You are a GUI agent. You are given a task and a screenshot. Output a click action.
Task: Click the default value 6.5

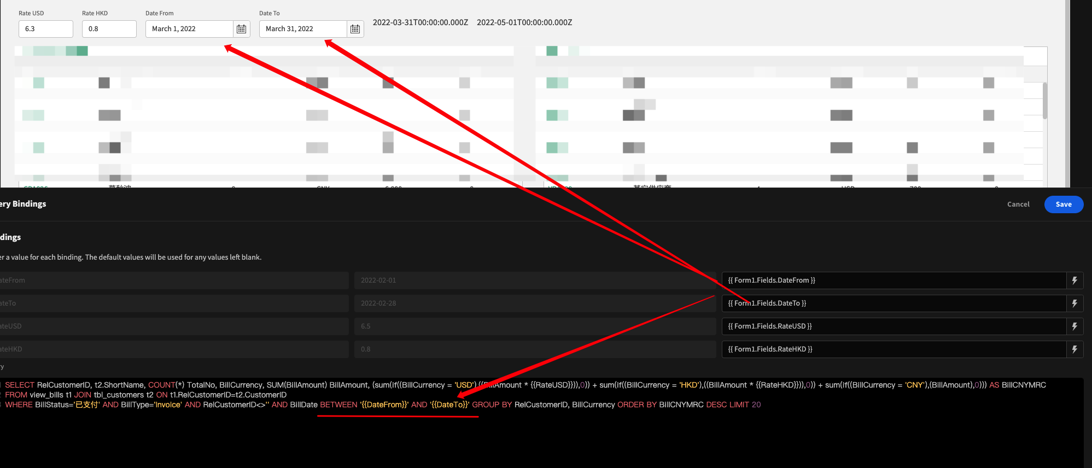535,326
